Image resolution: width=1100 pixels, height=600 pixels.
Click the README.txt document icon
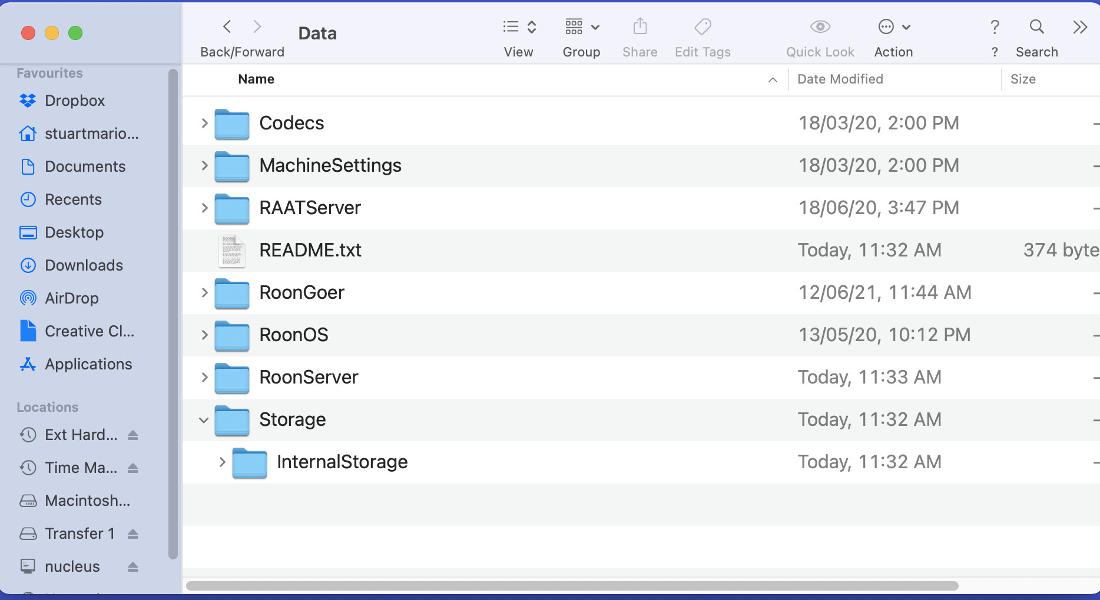pos(232,251)
